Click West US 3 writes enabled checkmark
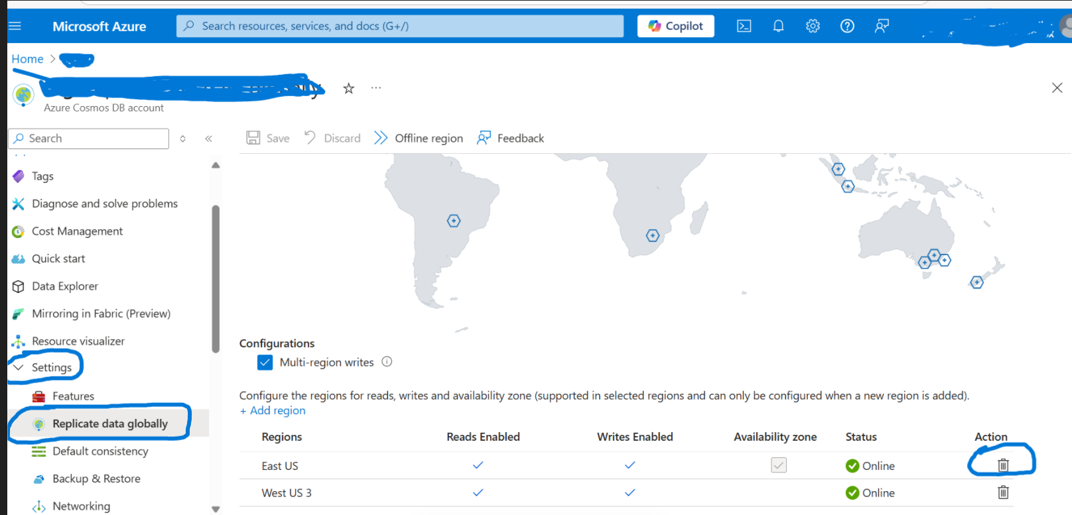The width and height of the screenshot is (1072, 515). [630, 492]
